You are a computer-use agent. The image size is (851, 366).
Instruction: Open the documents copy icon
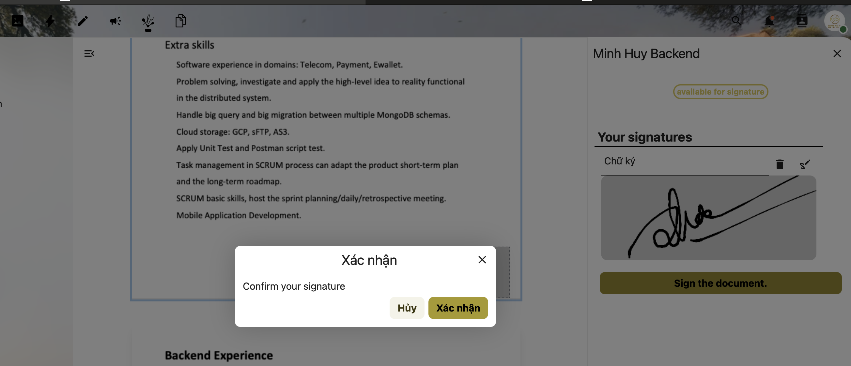pos(180,21)
